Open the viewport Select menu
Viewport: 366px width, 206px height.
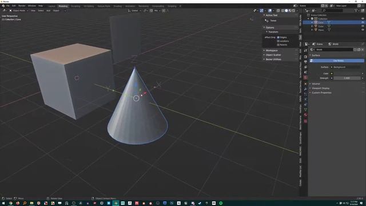[41, 11]
